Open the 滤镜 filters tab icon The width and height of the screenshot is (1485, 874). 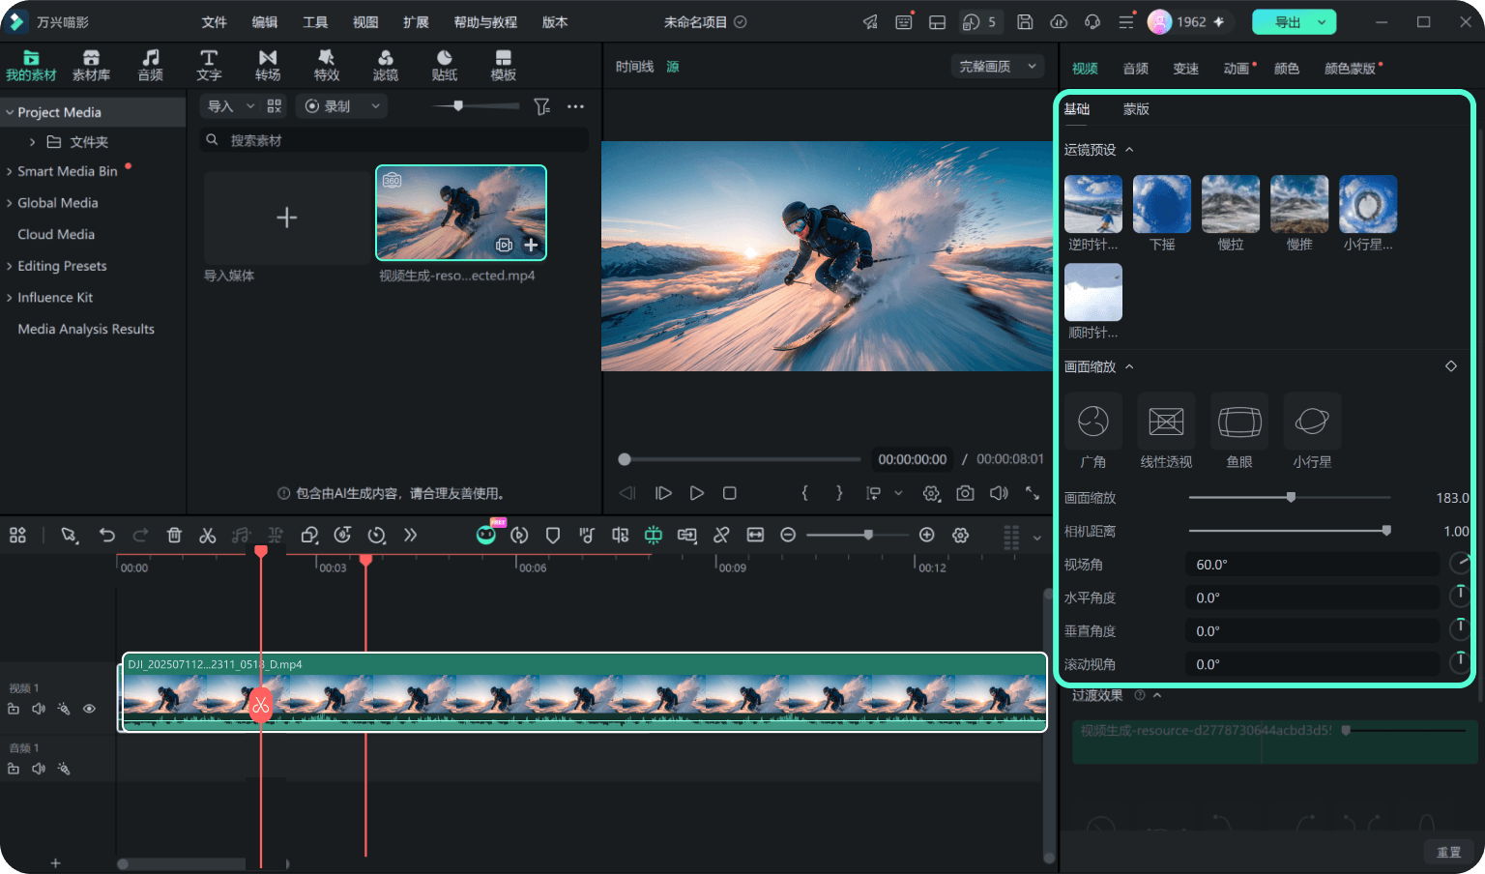click(x=386, y=65)
